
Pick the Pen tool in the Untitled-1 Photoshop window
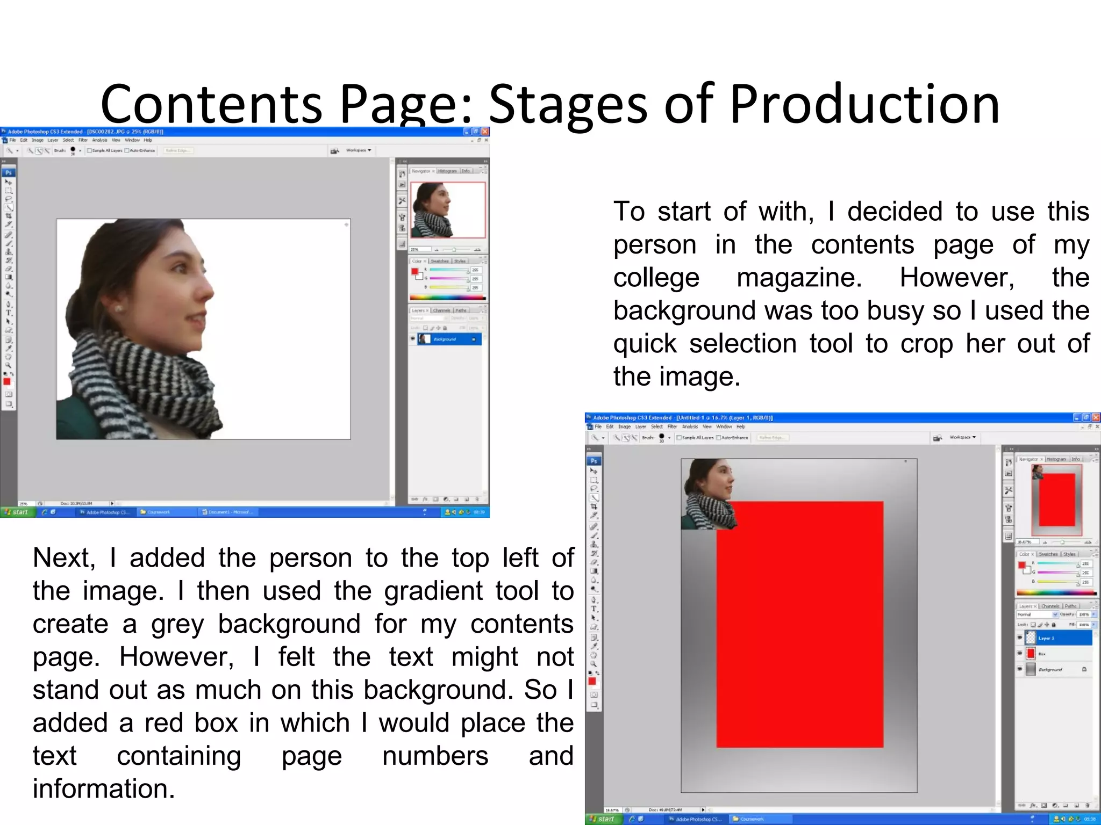(x=594, y=599)
